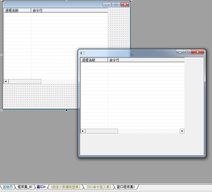
Task: Select the 窗口1 tab
Action: coord(41,187)
